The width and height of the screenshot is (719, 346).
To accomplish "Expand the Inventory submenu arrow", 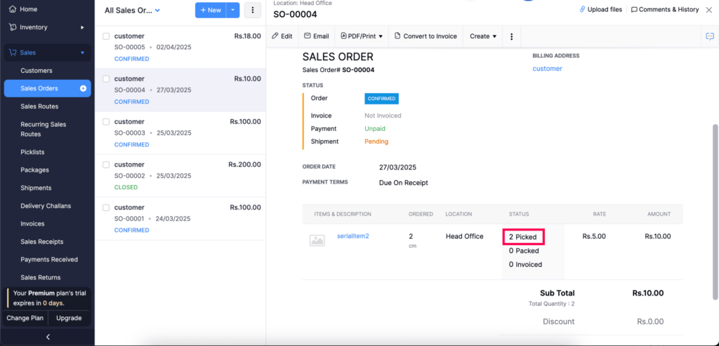I will (x=83, y=27).
